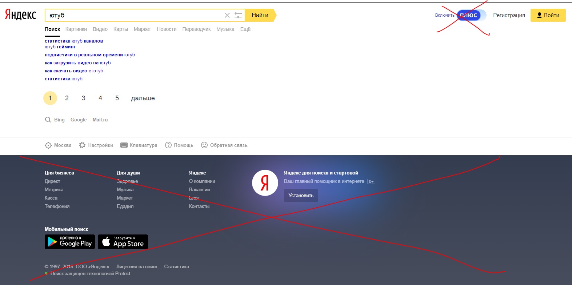The height and width of the screenshot is (285, 572).
Task: Click the Обратная связь smiley icon
Action: click(204, 145)
